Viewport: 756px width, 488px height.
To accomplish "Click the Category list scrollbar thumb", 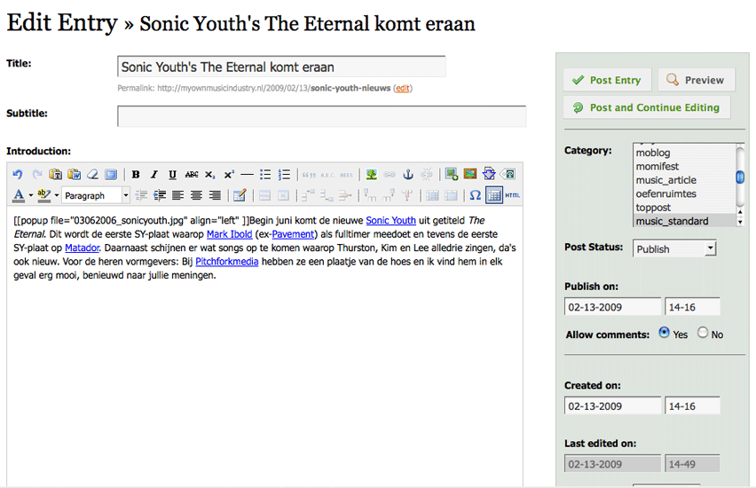I will pyautogui.click(x=740, y=177).
